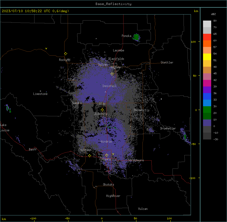This screenshot has width=227, height=222.
Task: Click the red 60-65 dBZ legend swatch
Action: coord(207,37)
